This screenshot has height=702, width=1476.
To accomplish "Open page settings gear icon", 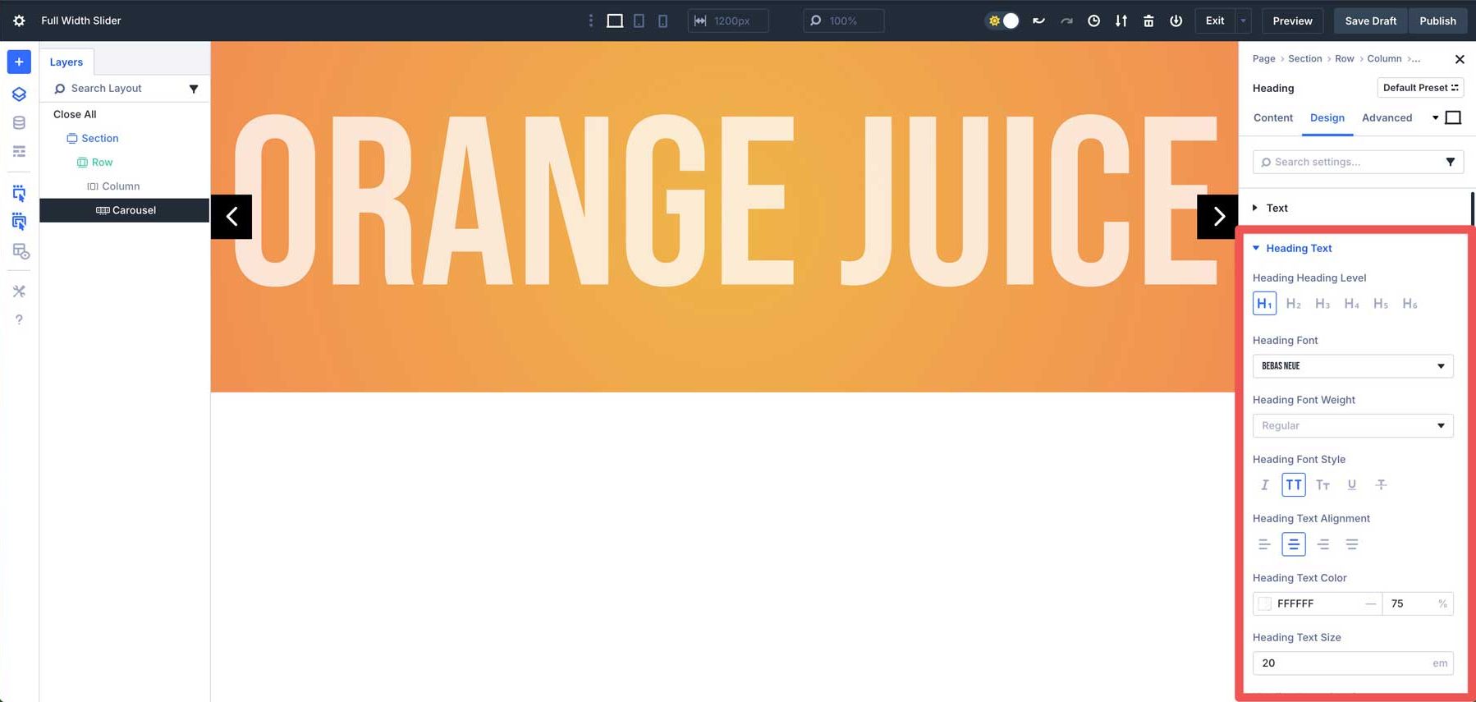I will click(19, 21).
